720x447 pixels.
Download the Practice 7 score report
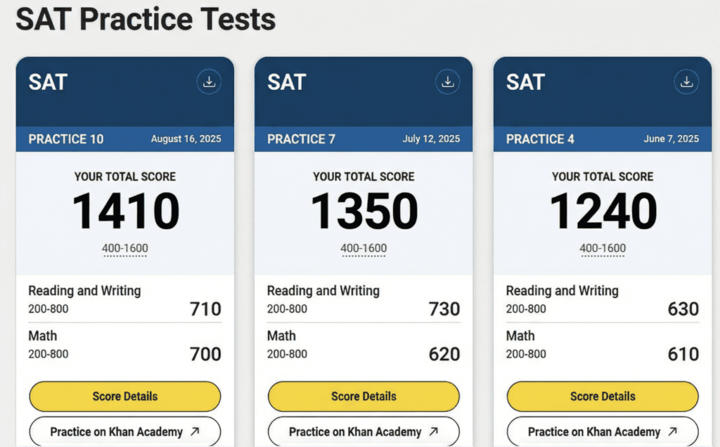point(447,82)
